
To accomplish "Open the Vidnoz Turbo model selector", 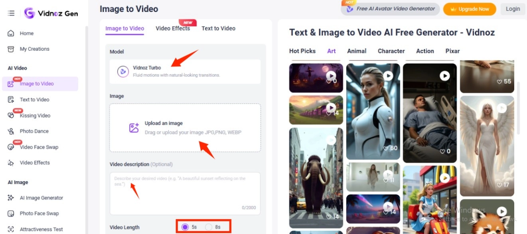I will [x=185, y=72].
